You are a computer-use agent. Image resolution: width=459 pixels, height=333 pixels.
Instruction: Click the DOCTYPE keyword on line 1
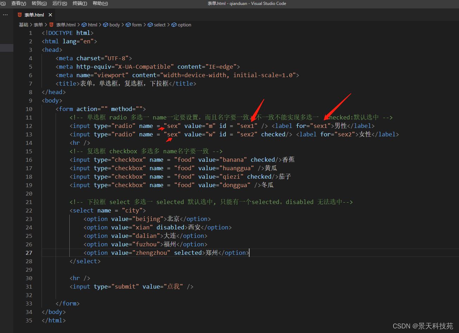pyautogui.click(x=61, y=33)
